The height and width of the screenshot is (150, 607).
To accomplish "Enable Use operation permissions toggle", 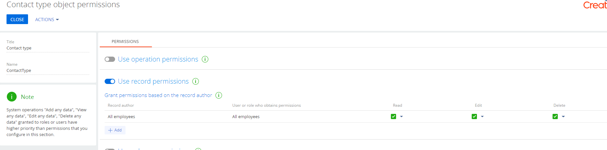I will [x=110, y=59].
